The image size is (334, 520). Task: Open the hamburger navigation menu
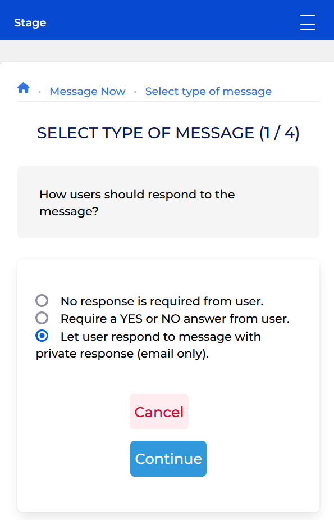click(307, 22)
